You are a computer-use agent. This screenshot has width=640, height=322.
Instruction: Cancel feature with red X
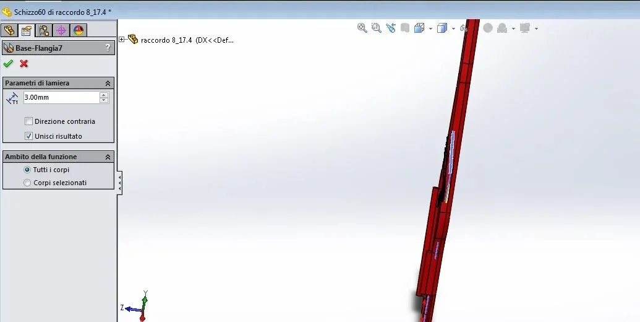coord(23,63)
